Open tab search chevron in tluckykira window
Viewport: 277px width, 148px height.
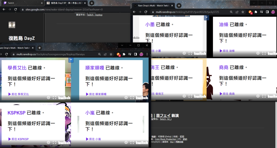(122, 45)
